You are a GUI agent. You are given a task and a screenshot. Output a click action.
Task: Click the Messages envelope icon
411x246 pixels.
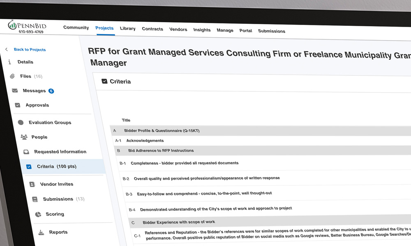pos(15,91)
